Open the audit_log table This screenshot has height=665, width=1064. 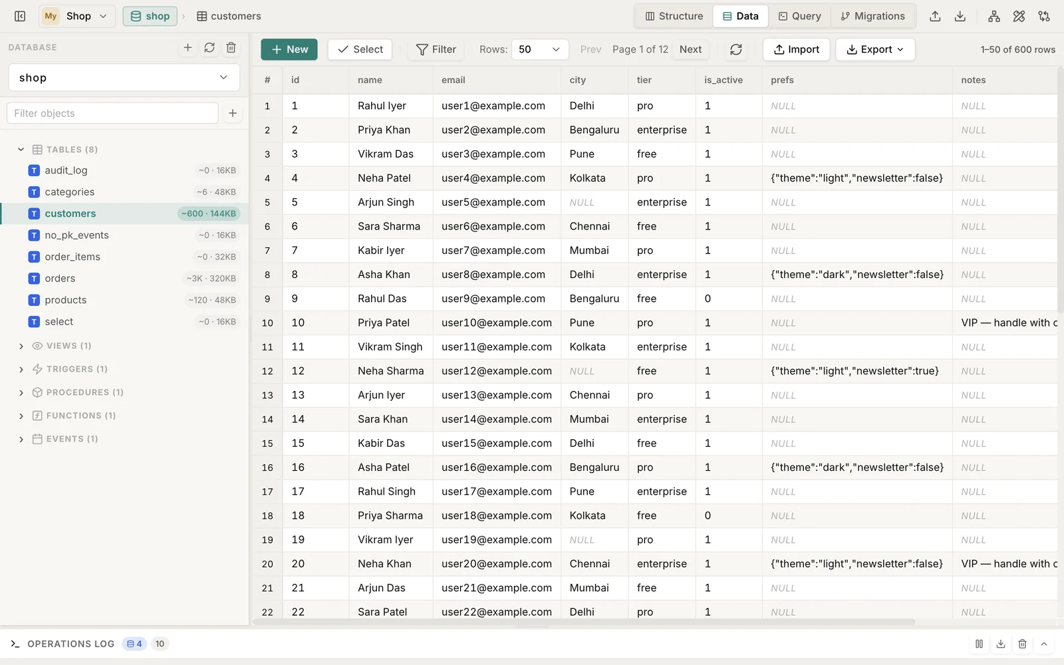[x=124, y=170]
